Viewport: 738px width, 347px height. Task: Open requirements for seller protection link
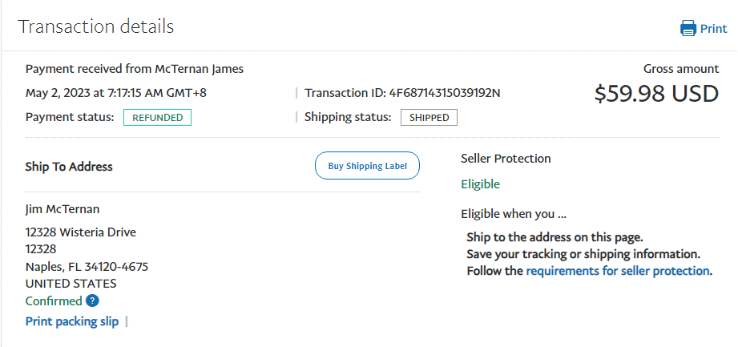618,271
